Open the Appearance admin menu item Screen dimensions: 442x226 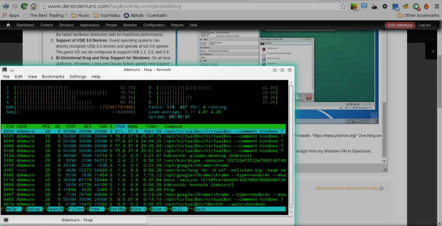tap(90, 25)
